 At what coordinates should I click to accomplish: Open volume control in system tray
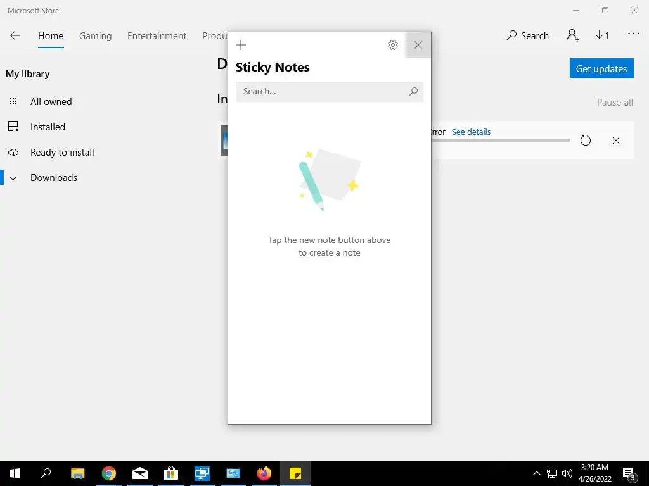point(567,473)
